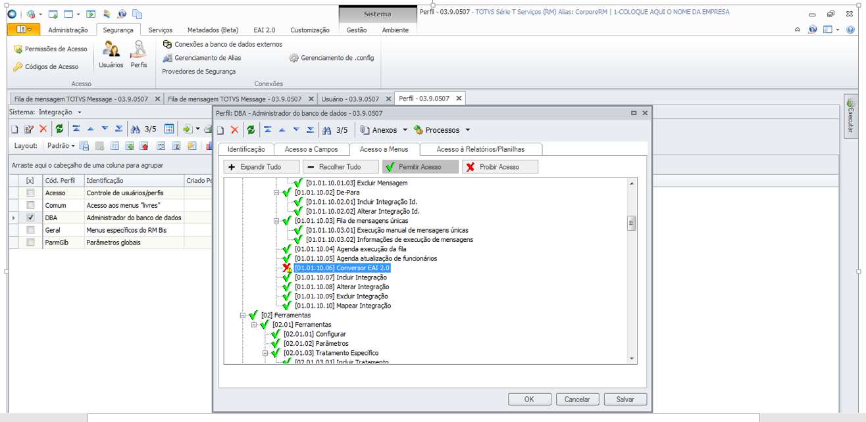Open the Padrão layout dropdown

(61, 146)
